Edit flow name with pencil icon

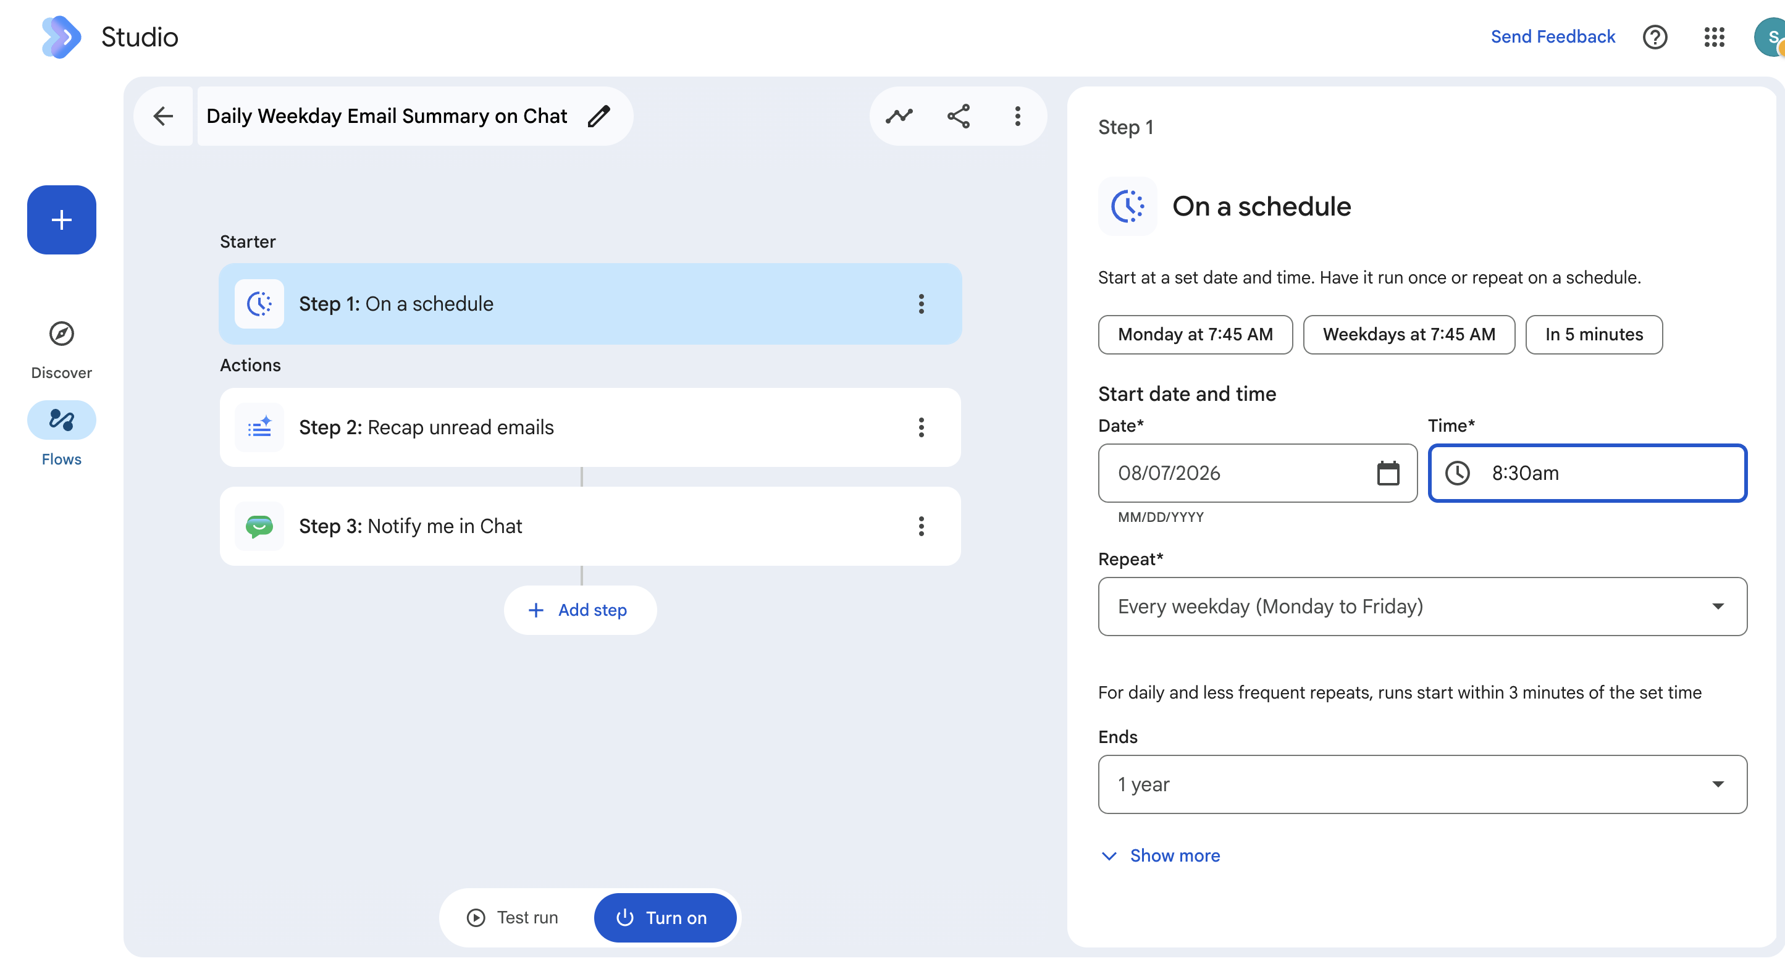[x=598, y=115]
